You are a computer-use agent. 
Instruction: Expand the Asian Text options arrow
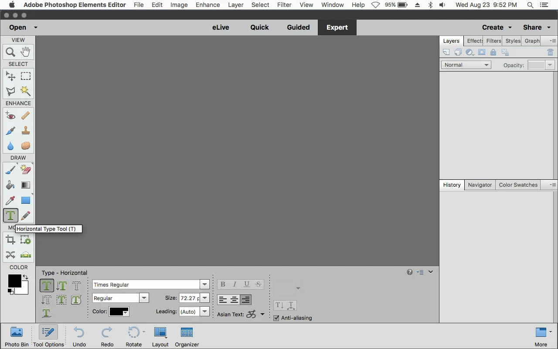(x=262, y=314)
